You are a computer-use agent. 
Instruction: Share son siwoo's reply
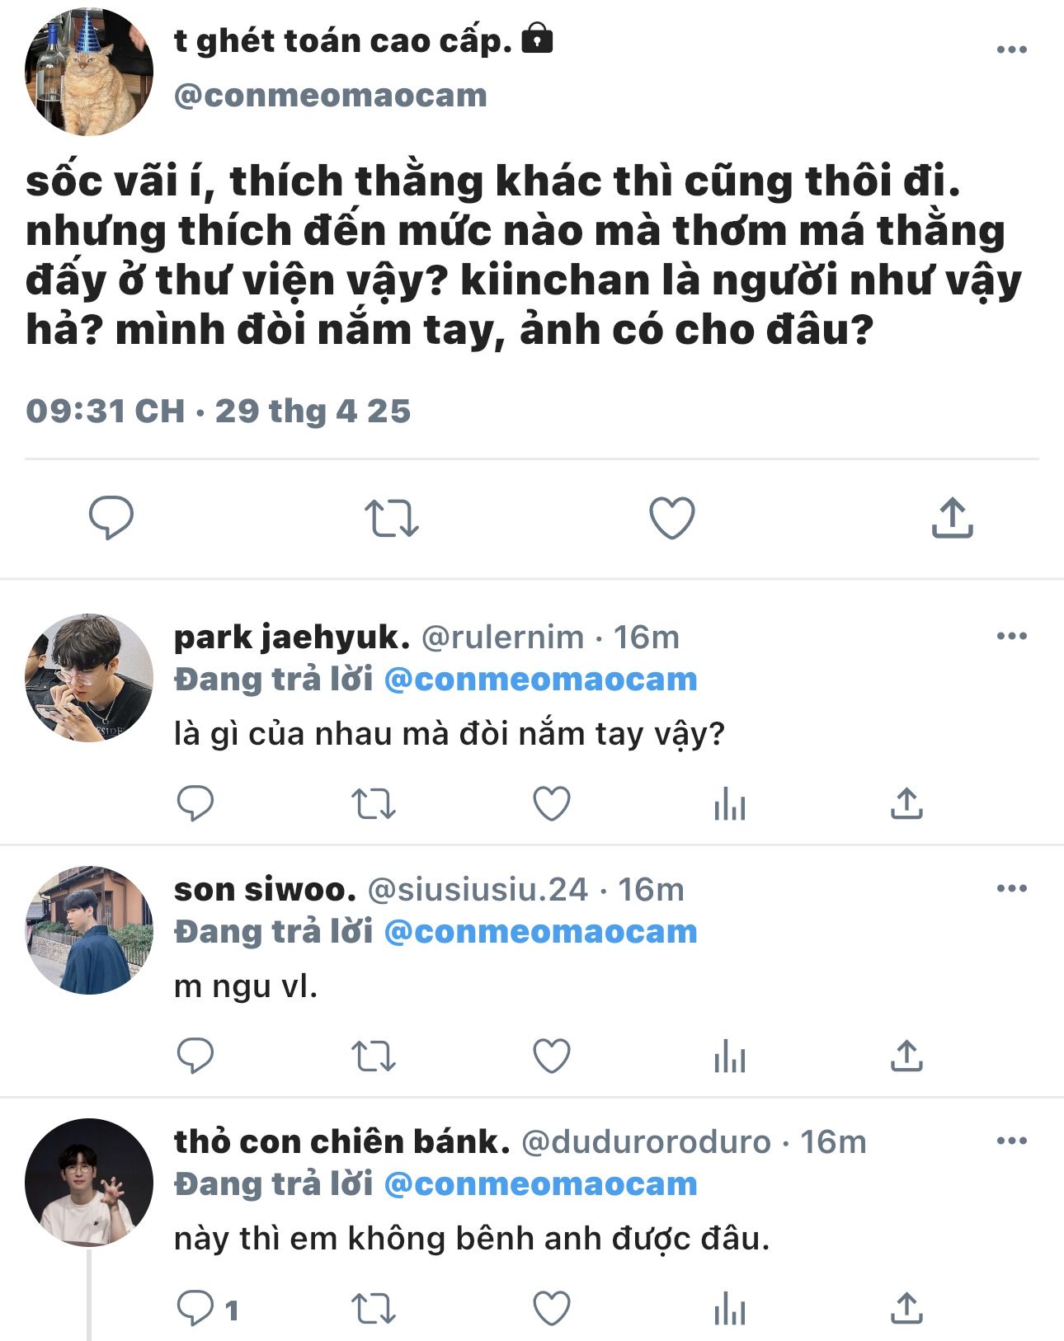[x=906, y=1056]
